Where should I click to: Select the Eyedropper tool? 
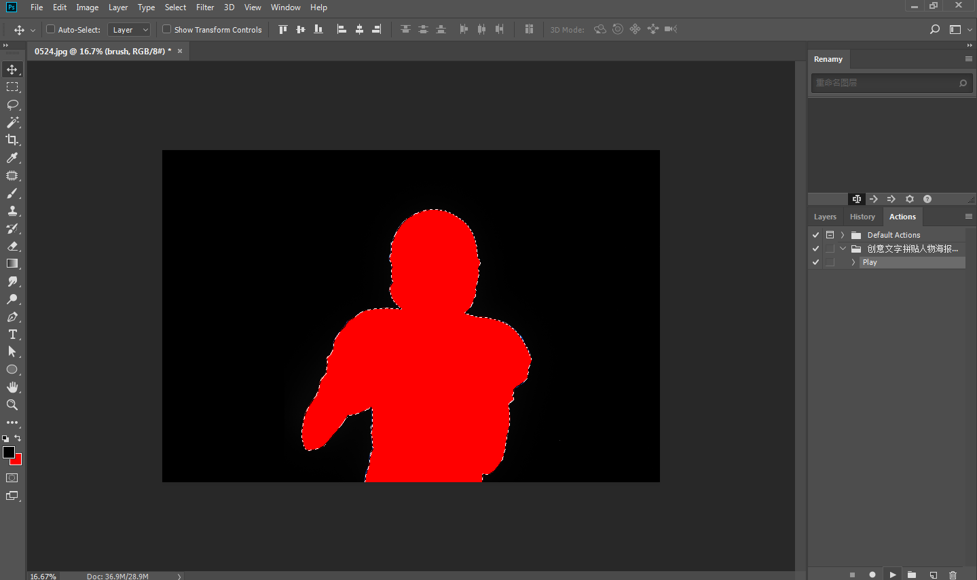(x=12, y=158)
